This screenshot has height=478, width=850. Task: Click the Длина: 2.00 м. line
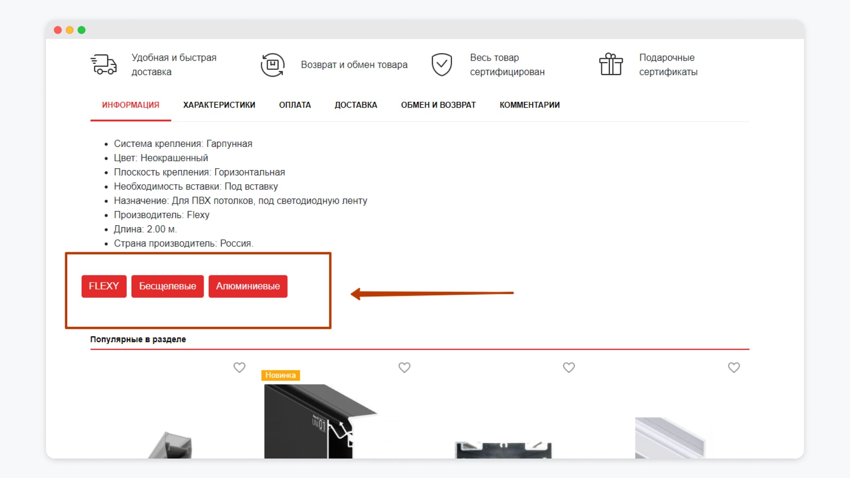145,229
